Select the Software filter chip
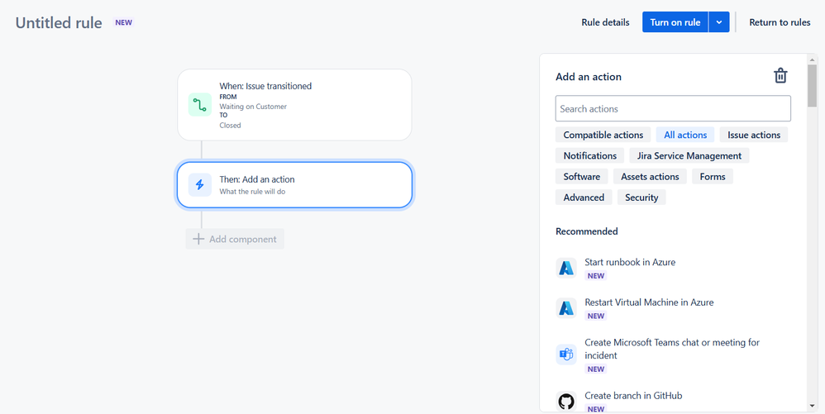 (x=581, y=177)
